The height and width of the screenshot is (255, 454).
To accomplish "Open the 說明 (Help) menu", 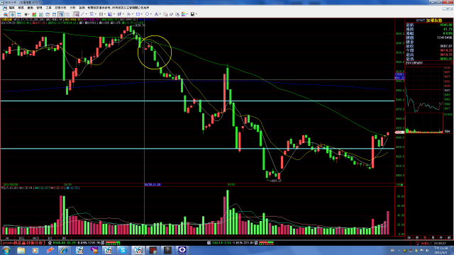I will pyautogui.click(x=82, y=8).
